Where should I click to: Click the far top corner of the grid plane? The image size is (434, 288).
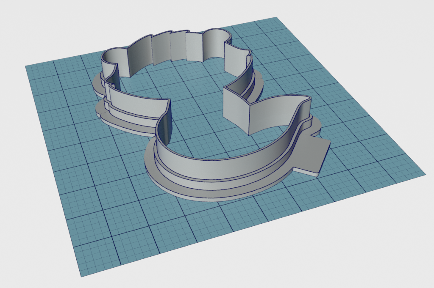pyautogui.click(x=276, y=18)
